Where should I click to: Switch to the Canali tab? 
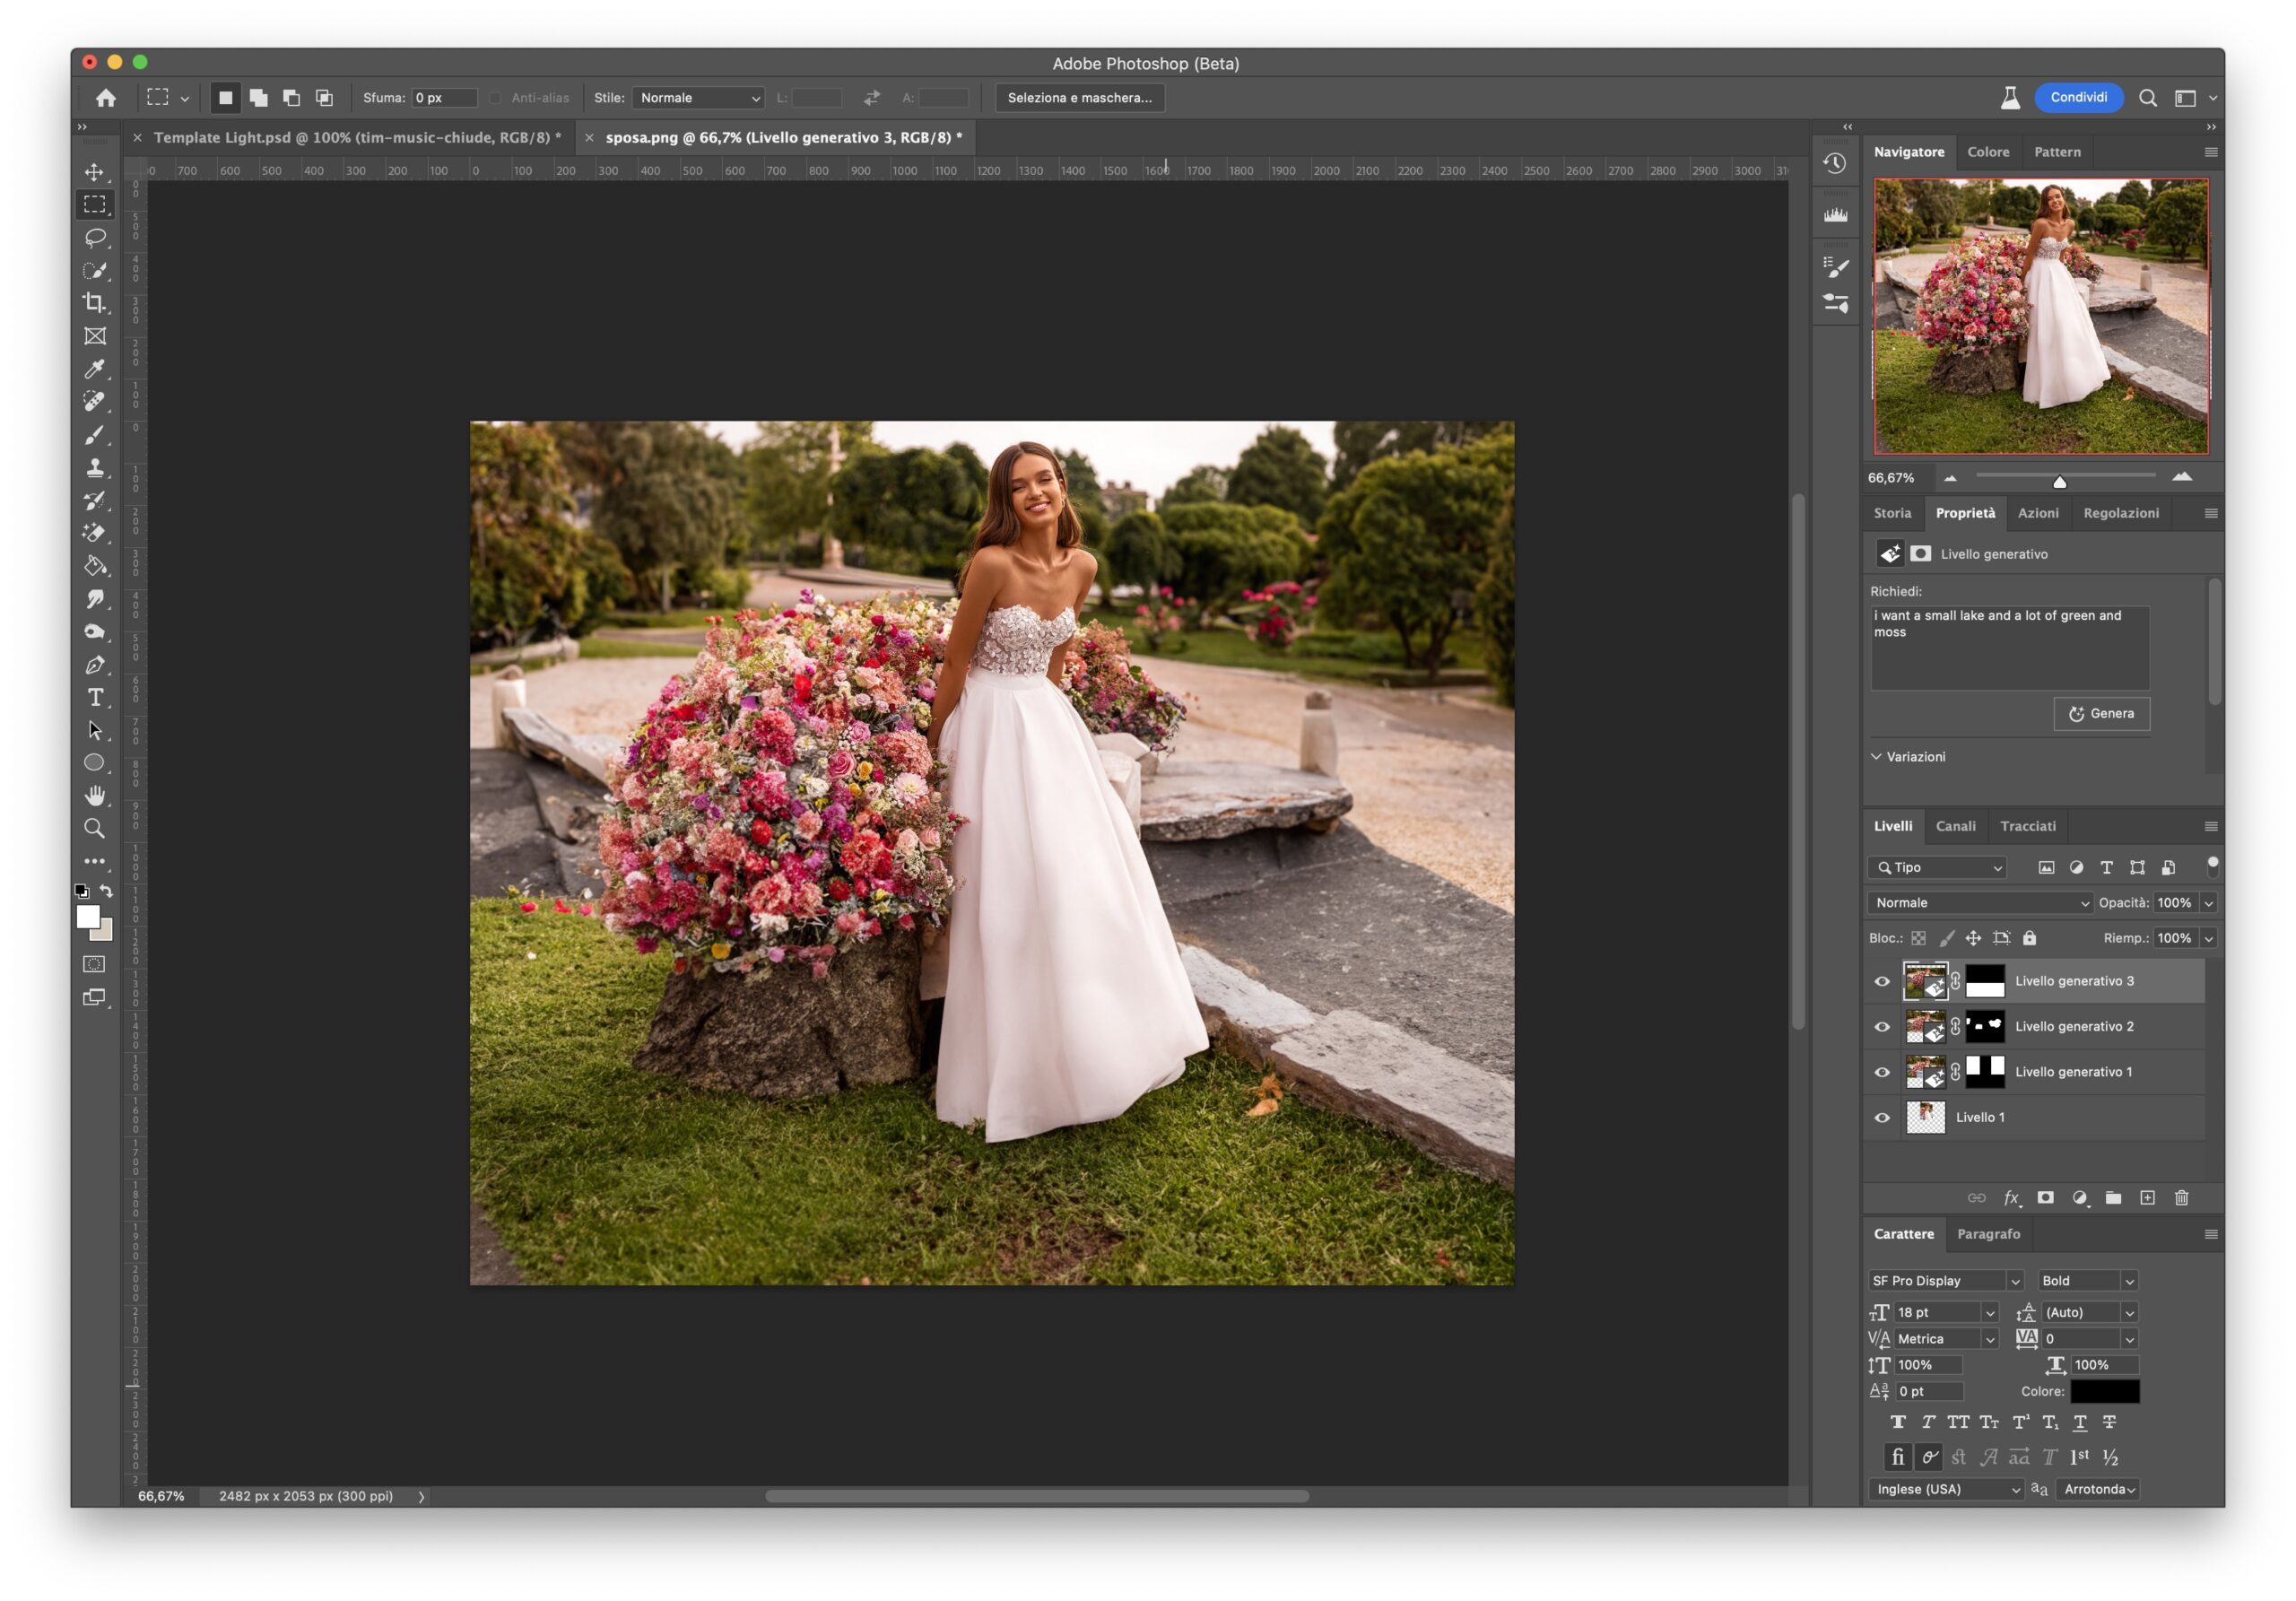click(x=1955, y=826)
